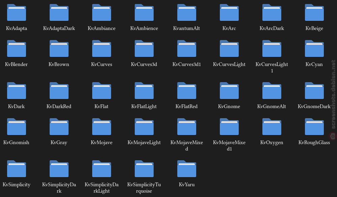Select the KvCyan folder icon
337x197 pixels.
coord(314,48)
